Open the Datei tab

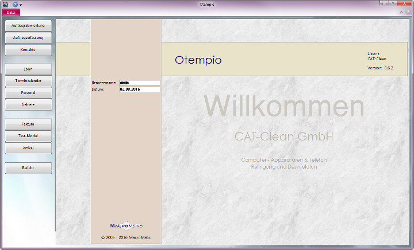coord(11,12)
